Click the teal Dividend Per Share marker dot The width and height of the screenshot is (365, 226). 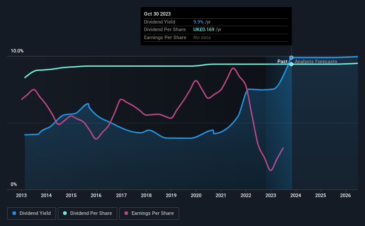tap(291, 64)
